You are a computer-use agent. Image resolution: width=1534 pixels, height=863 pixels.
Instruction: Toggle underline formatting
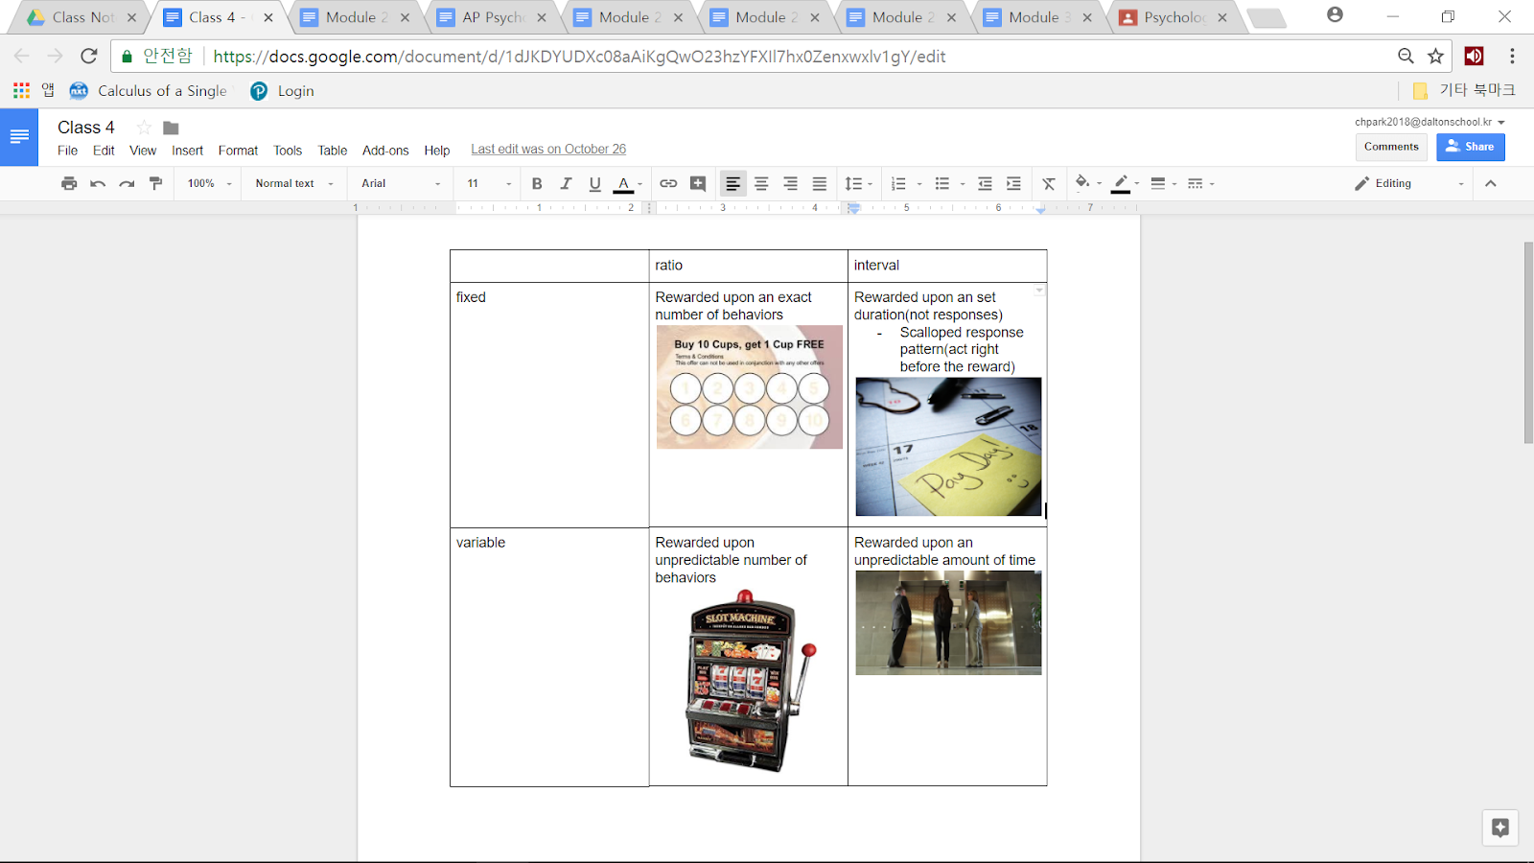(594, 183)
